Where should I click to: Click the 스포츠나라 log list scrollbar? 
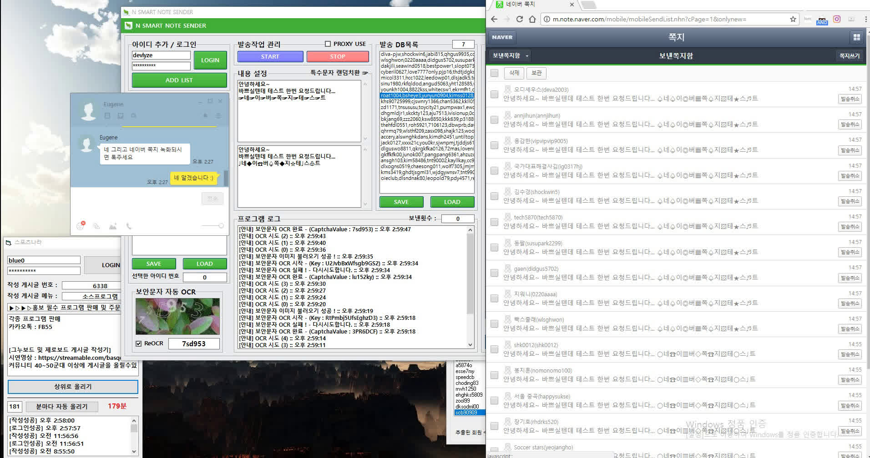point(134,436)
